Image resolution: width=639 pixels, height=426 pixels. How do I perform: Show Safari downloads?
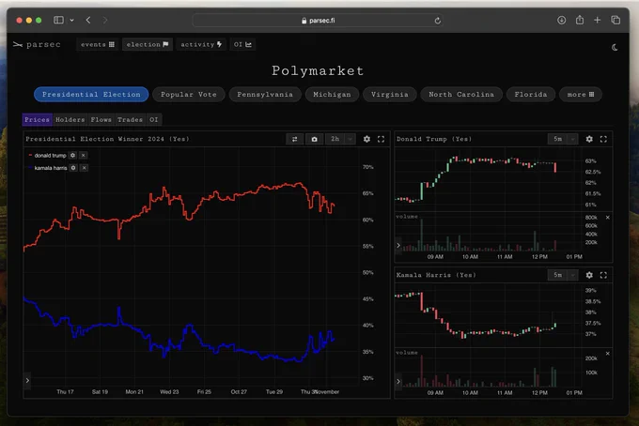(562, 20)
